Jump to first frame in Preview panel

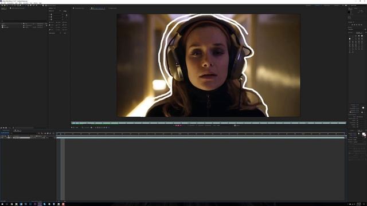352,25
